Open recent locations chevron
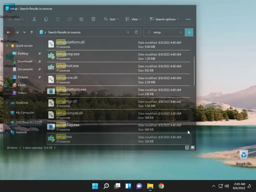256x192 pixels. [x=24, y=32]
